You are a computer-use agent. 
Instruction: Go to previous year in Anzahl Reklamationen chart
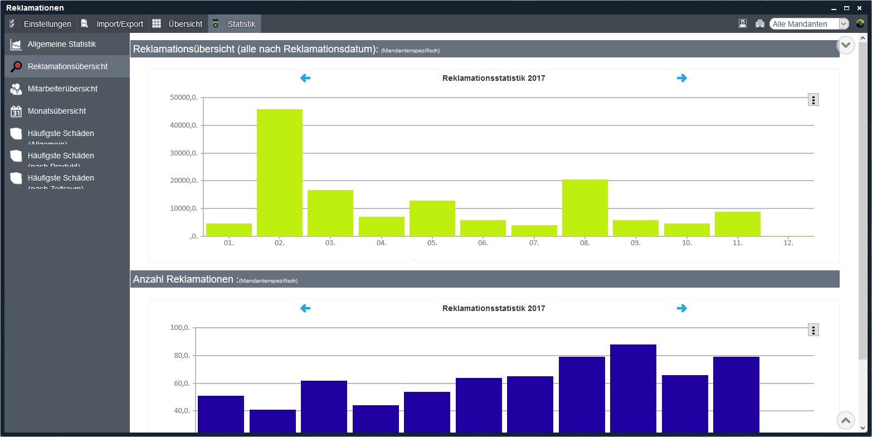click(x=305, y=308)
